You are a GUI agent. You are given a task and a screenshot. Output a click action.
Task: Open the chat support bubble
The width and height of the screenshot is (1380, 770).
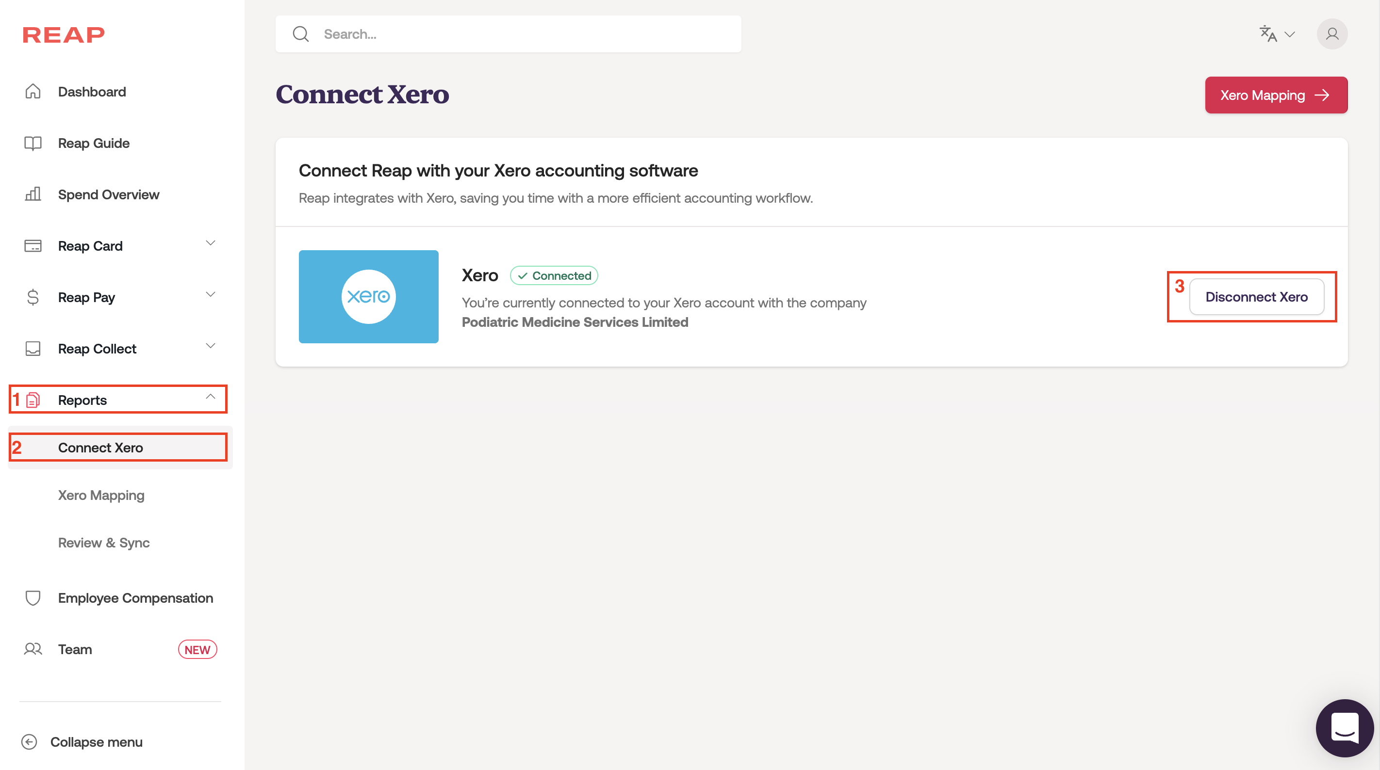(1345, 728)
